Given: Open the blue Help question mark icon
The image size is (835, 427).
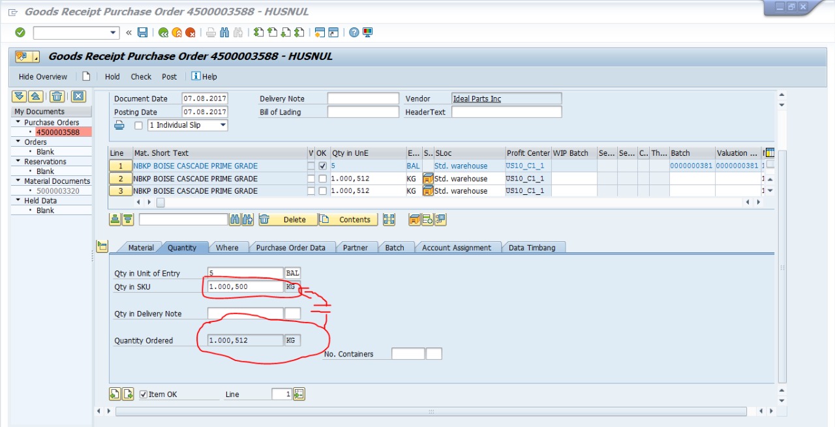Looking at the screenshot, I should point(354,33).
